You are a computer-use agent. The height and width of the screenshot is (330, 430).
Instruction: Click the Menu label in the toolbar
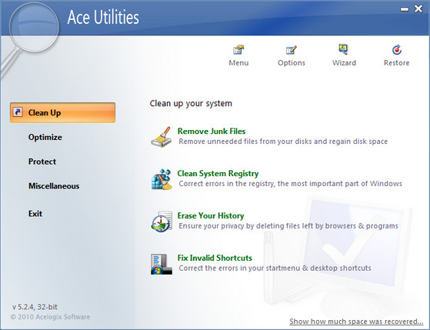238,63
